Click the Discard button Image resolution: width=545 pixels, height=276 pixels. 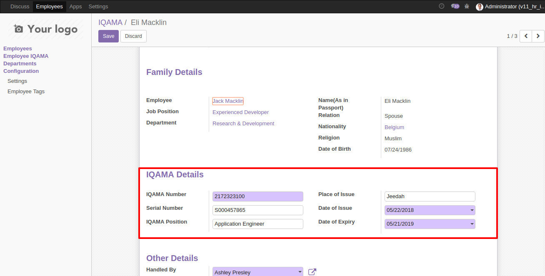click(133, 36)
